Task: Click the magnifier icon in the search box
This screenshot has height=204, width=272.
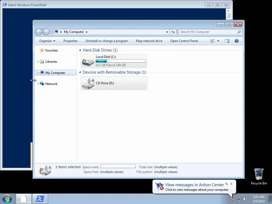Action: [x=239, y=32]
